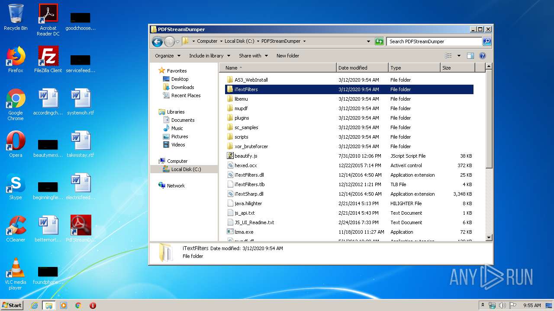Open recent pages dropdown arrow
The width and height of the screenshot is (554, 311).
(177, 42)
